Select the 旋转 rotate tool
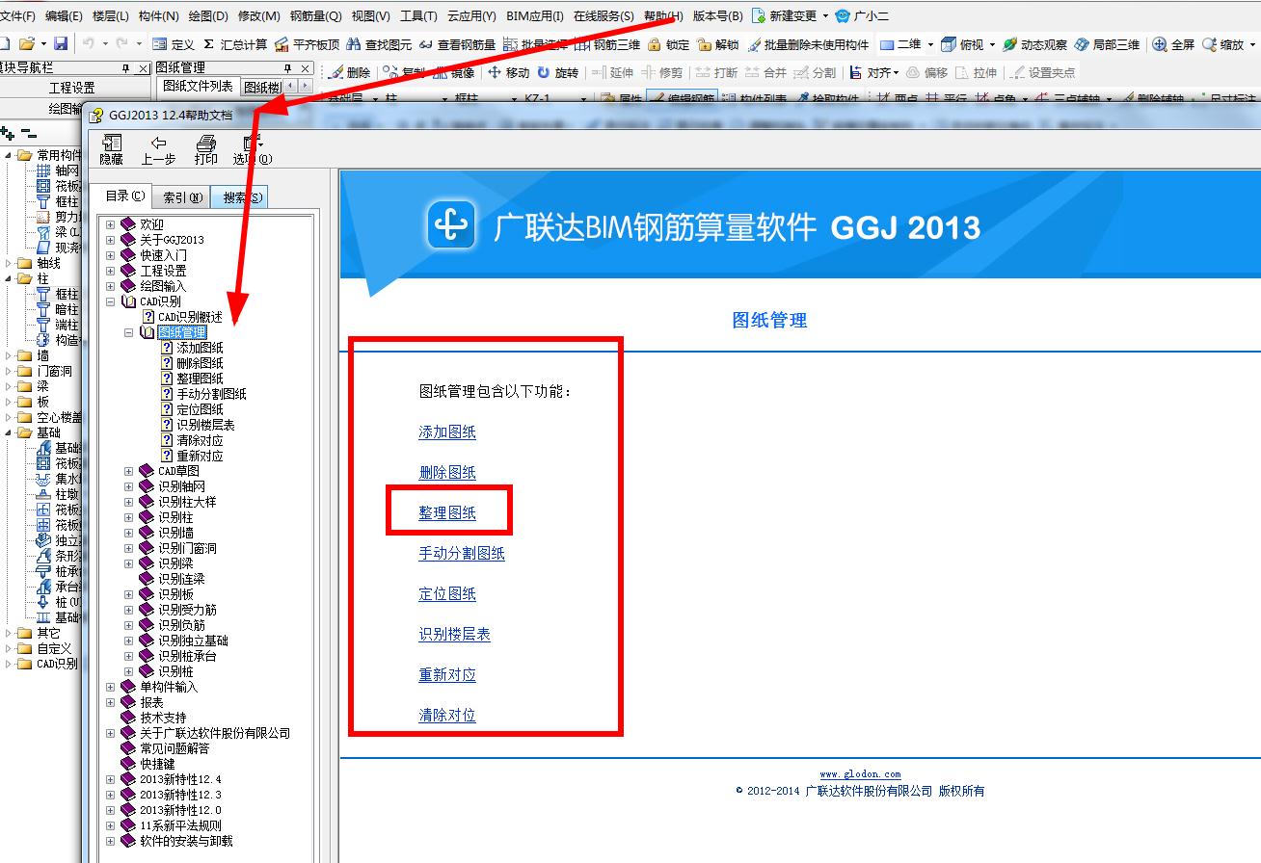The height and width of the screenshot is (863, 1261). click(x=557, y=72)
